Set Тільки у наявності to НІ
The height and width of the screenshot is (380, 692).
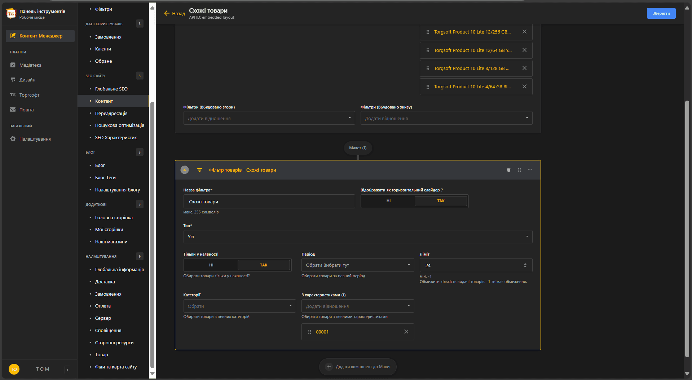tap(211, 265)
